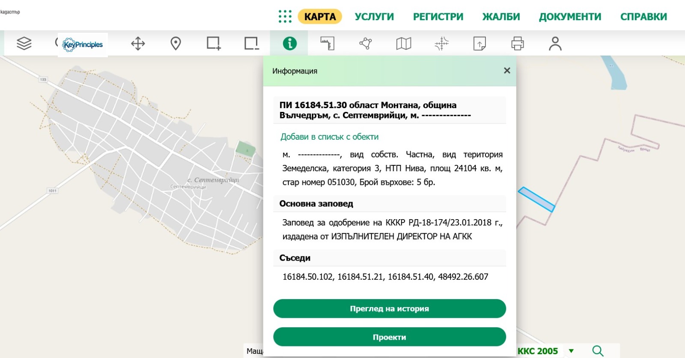Close the Информация panel

(507, 70)
